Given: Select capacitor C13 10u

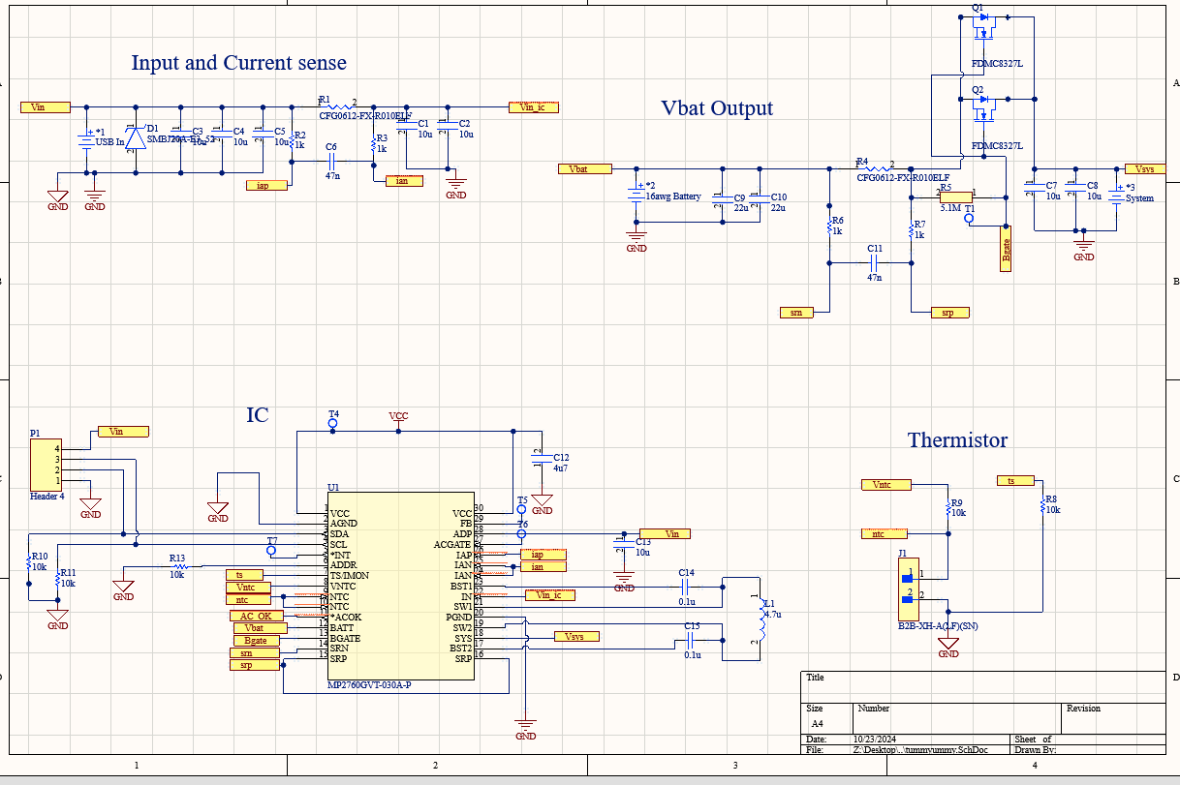Looking at the screenshot, I should 624,546.
